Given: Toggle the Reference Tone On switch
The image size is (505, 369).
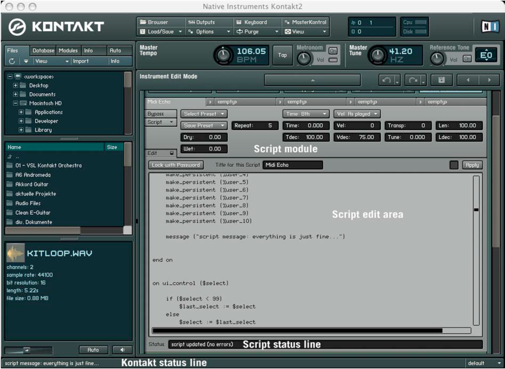Looking at the screenshot, I should coord(467,59).
